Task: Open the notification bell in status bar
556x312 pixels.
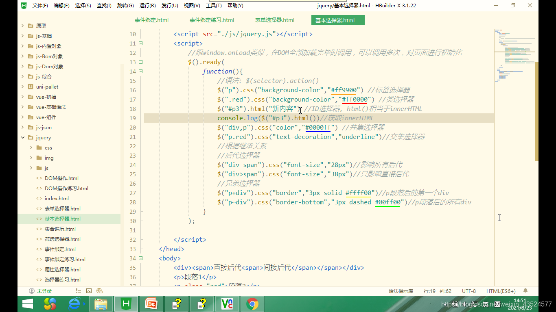Action: click(x=525, y=291)
